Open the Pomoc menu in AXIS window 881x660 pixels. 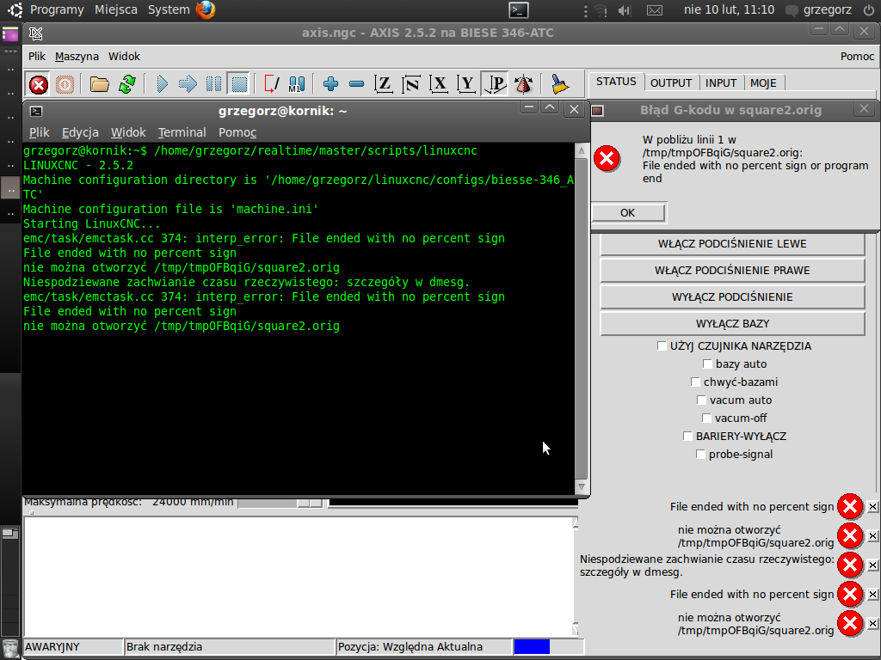coord(858,56)
